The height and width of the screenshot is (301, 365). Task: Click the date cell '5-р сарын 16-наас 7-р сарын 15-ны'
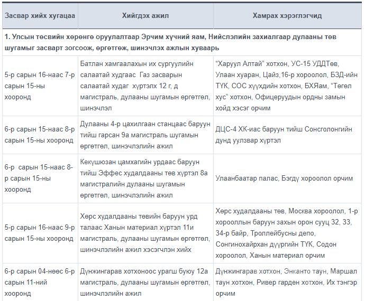[x=39, y=86]
